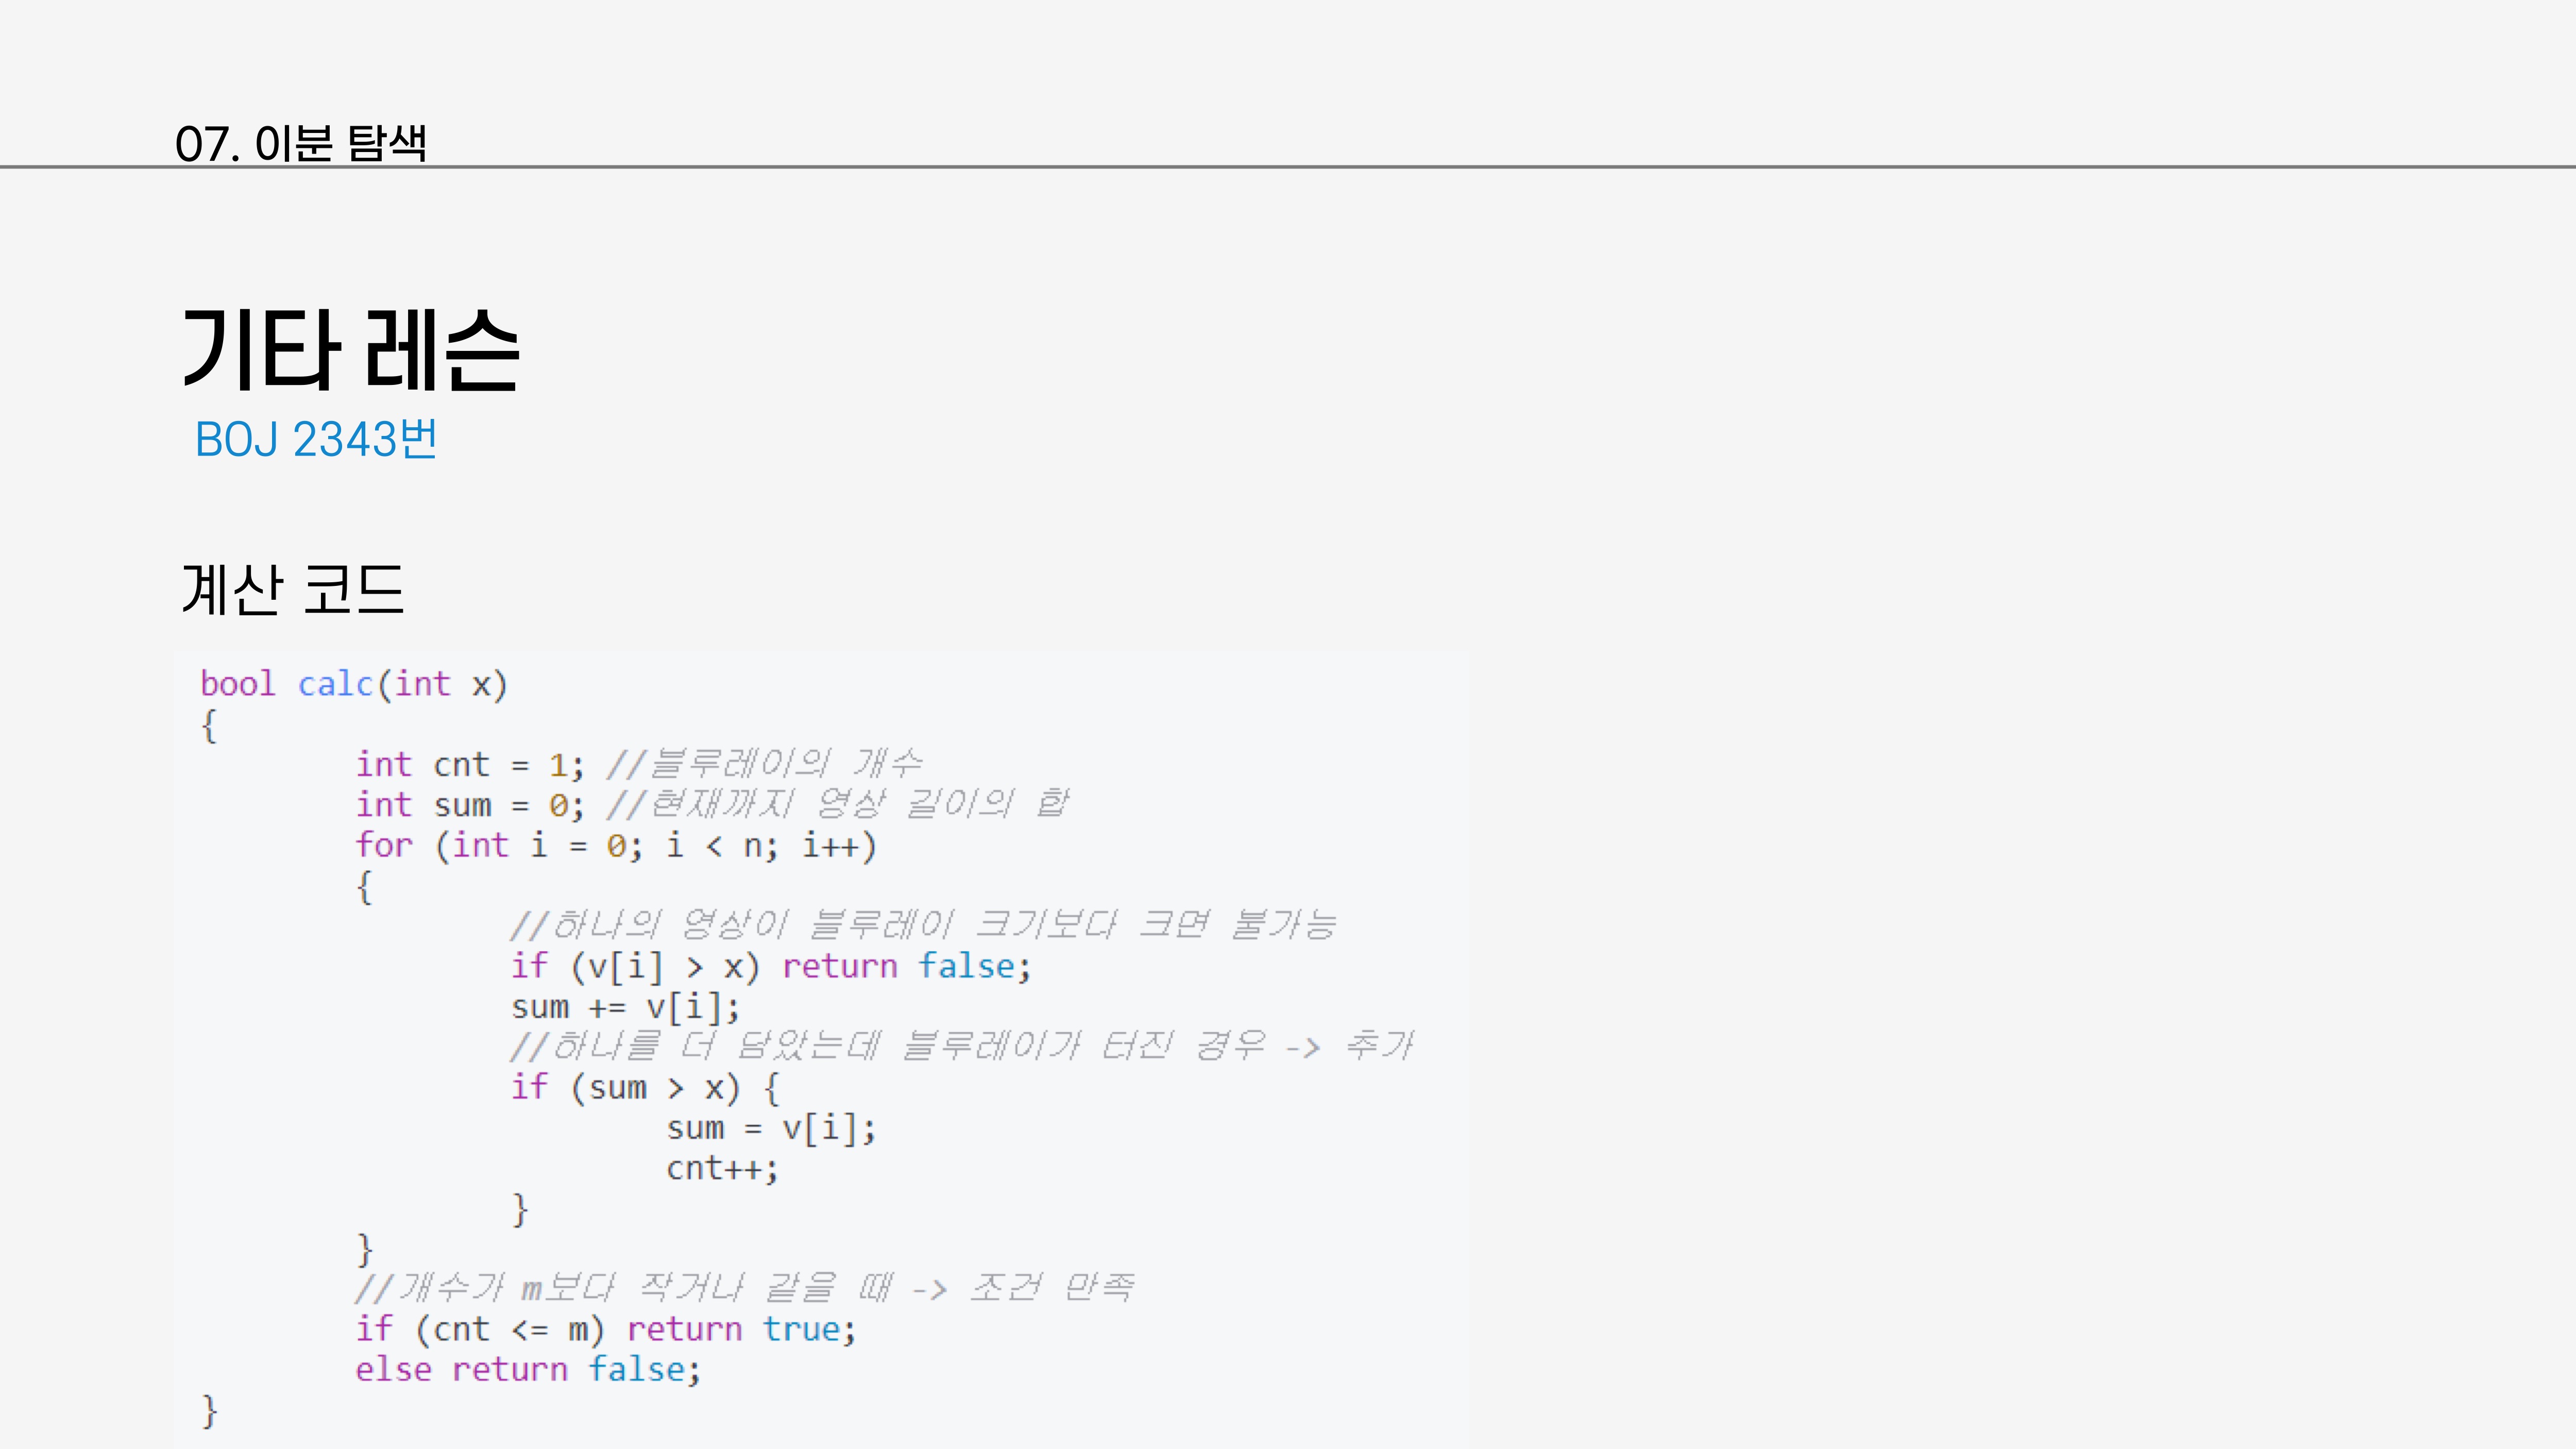Click the final closing brace of calc function

tap(209, 1411)
